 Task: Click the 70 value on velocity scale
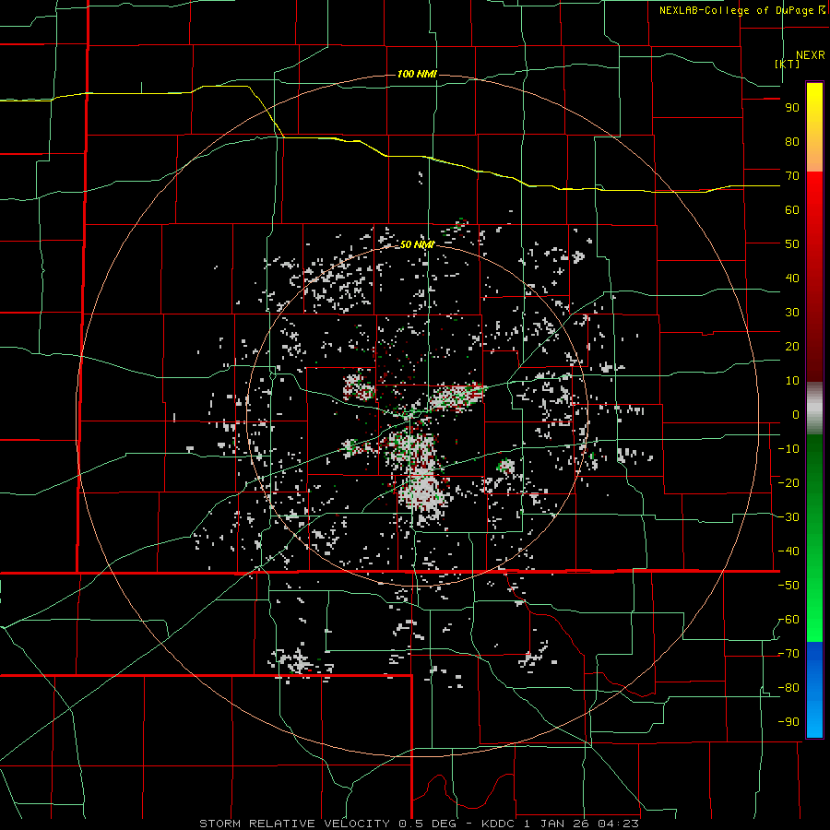792,176
